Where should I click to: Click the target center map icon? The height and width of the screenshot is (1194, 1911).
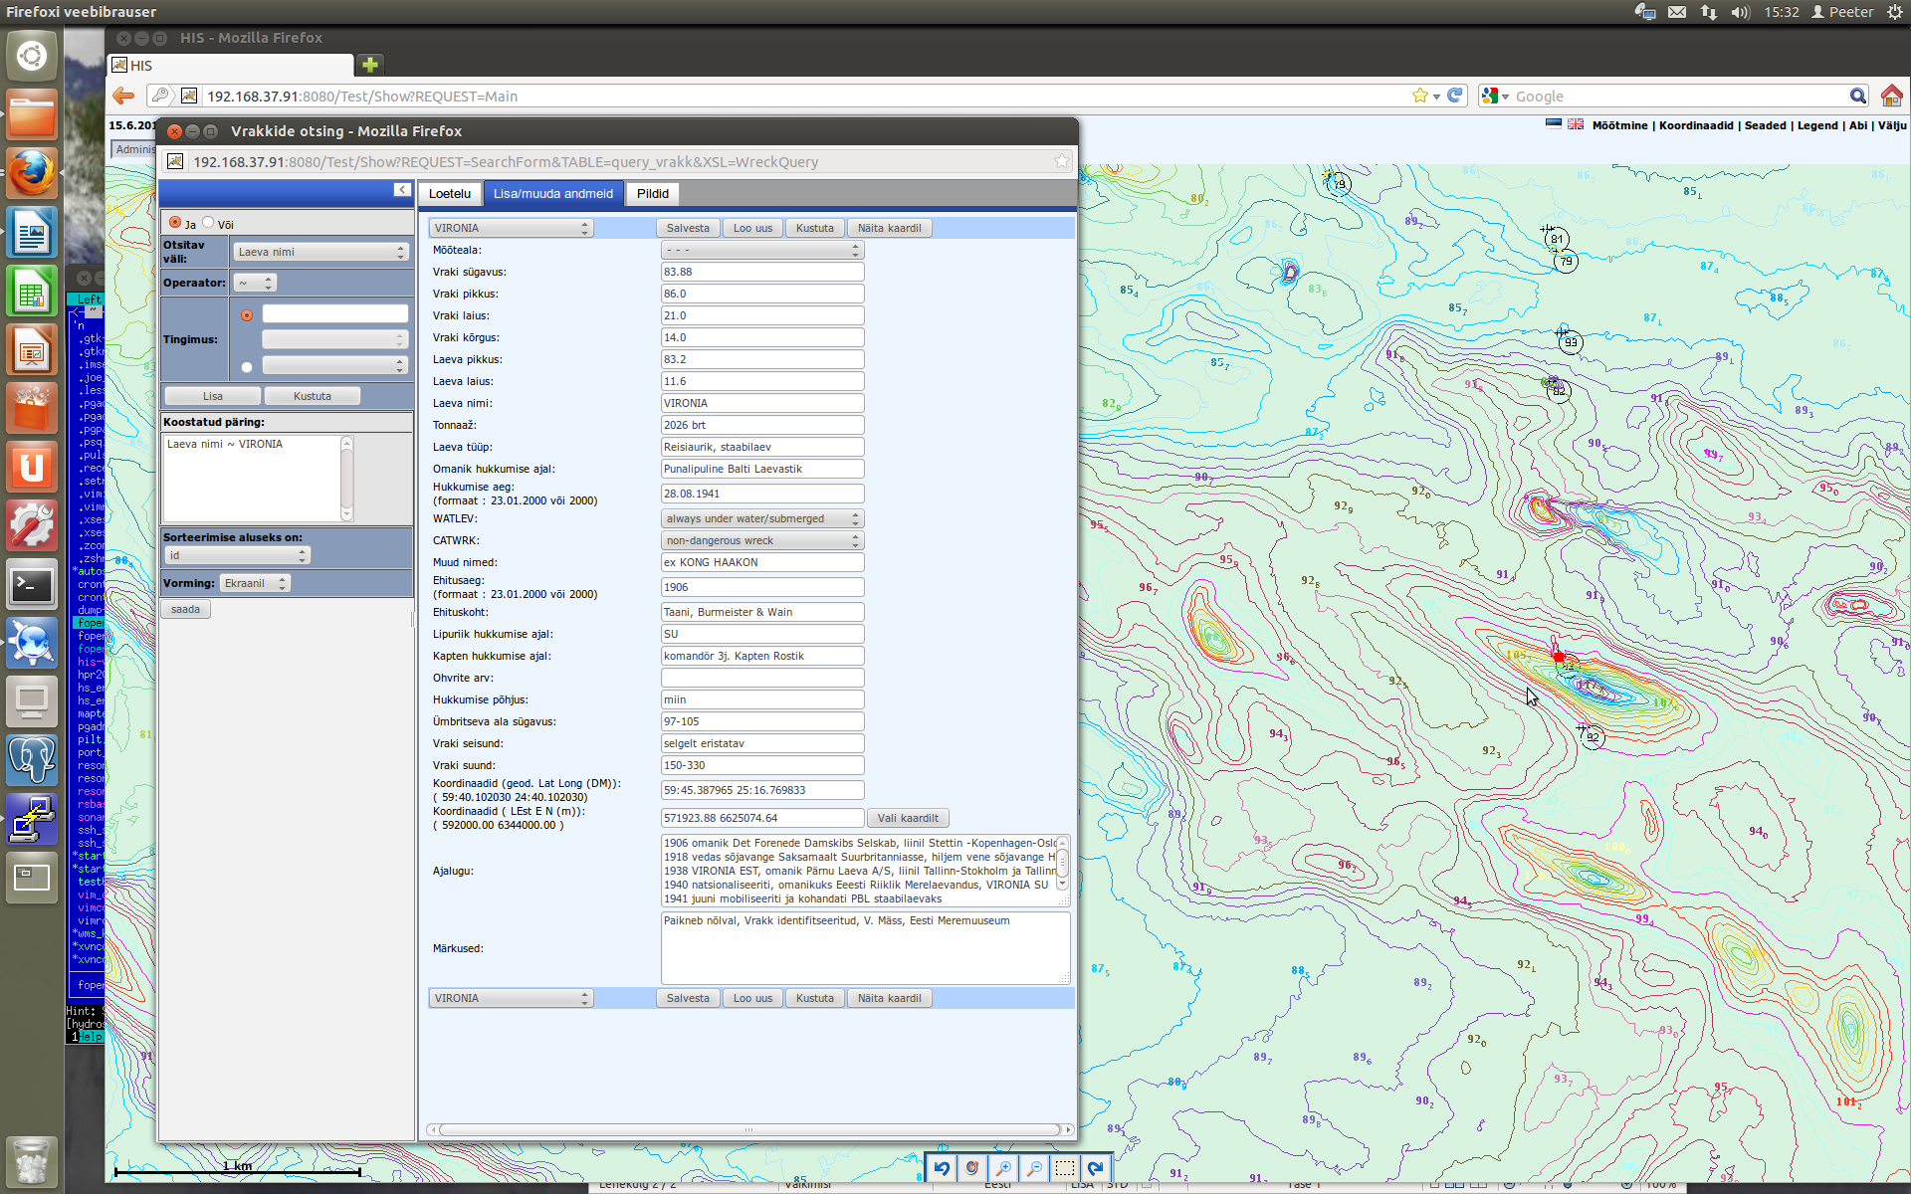[972, 1168]
